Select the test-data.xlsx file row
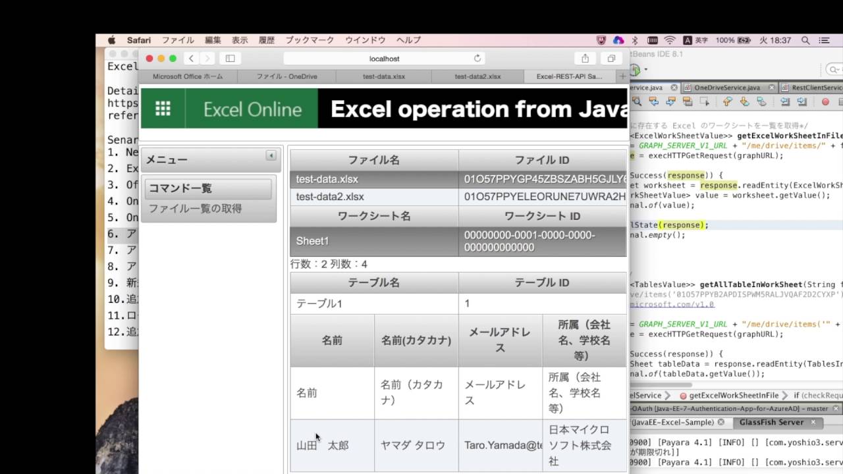 (458, 179)
